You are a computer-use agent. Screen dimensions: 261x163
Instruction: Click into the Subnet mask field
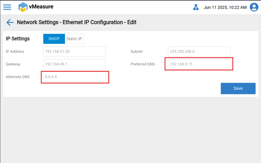pyautogui.click(x=199, y=51)
